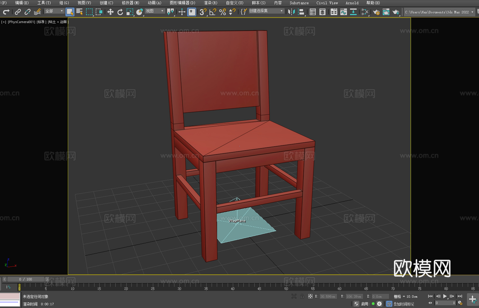Open Layer Explorer icon
Image resolution: width=479 pixels, height=308 pixels.
[322, 12]
